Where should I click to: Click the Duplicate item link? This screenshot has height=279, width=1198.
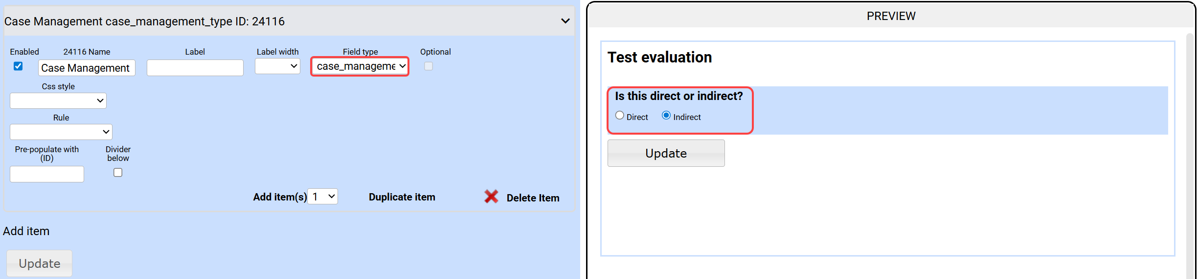click(402, 197)
